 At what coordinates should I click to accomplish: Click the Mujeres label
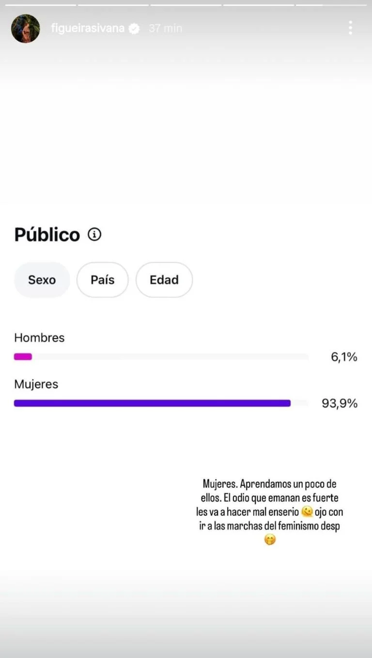click(36, 384)
